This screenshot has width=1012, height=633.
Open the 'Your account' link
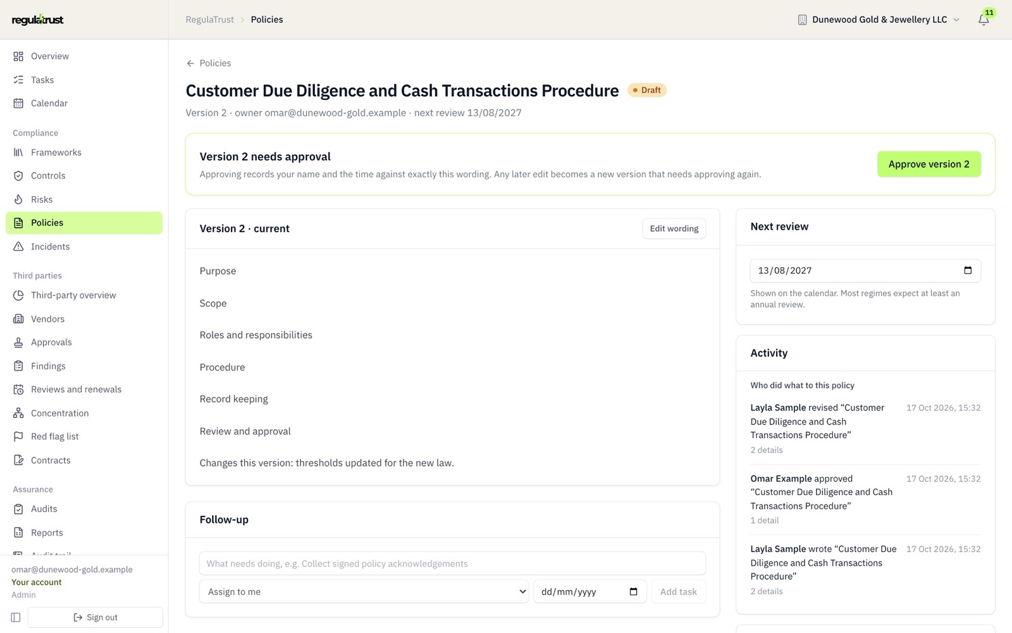pyautogui.click(x=37, y=582)
